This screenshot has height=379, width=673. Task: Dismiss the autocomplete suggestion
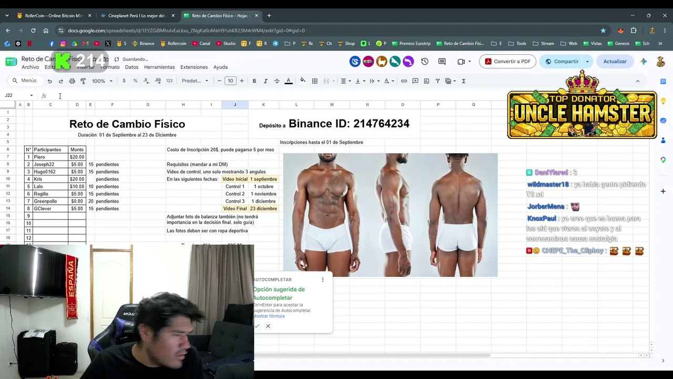(x=268, y=326)
